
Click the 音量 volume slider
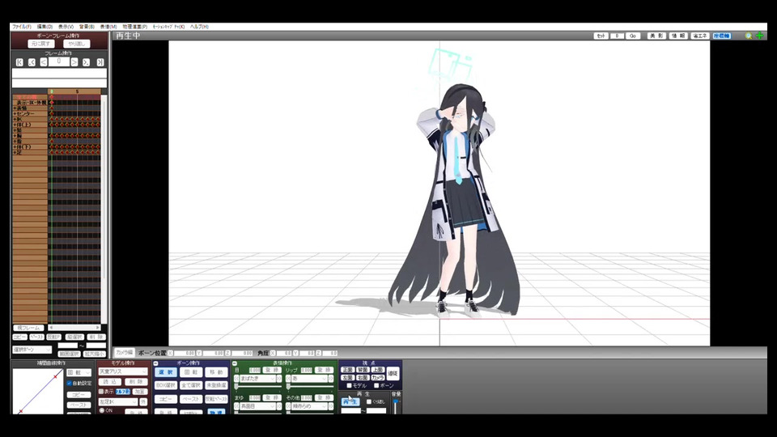[x=396, y=407]
